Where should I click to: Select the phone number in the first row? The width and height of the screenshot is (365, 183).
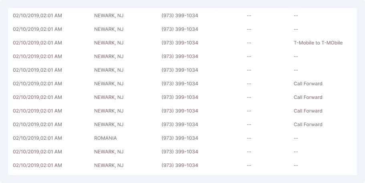coord(179,16)
